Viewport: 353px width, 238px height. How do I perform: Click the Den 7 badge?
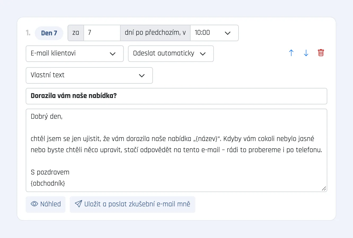tap(49, 33)
